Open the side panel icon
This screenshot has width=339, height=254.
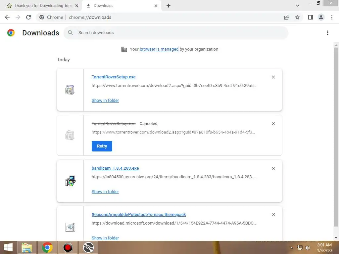(x=311, y=17)
